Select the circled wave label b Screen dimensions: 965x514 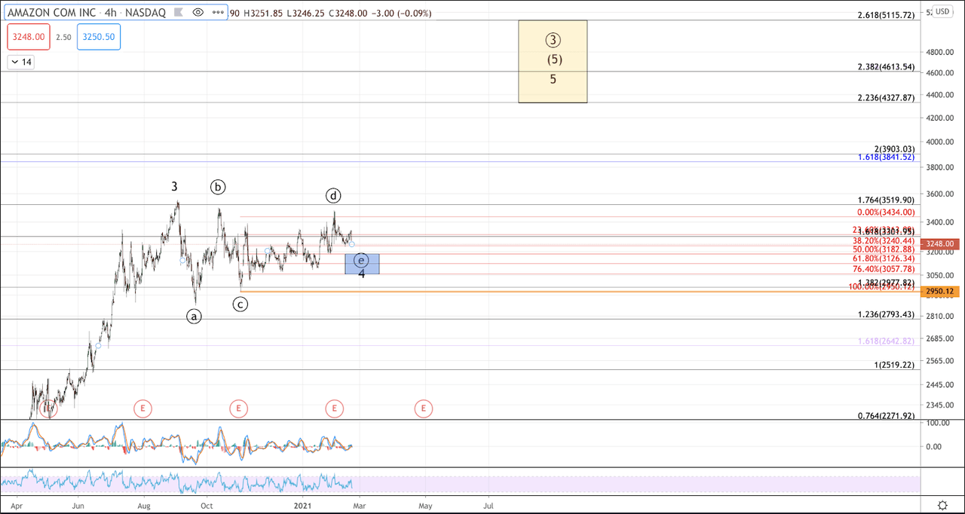(x=218, y=187)
